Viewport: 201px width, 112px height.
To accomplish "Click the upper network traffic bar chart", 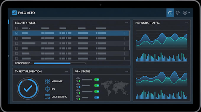I will 161,57.
